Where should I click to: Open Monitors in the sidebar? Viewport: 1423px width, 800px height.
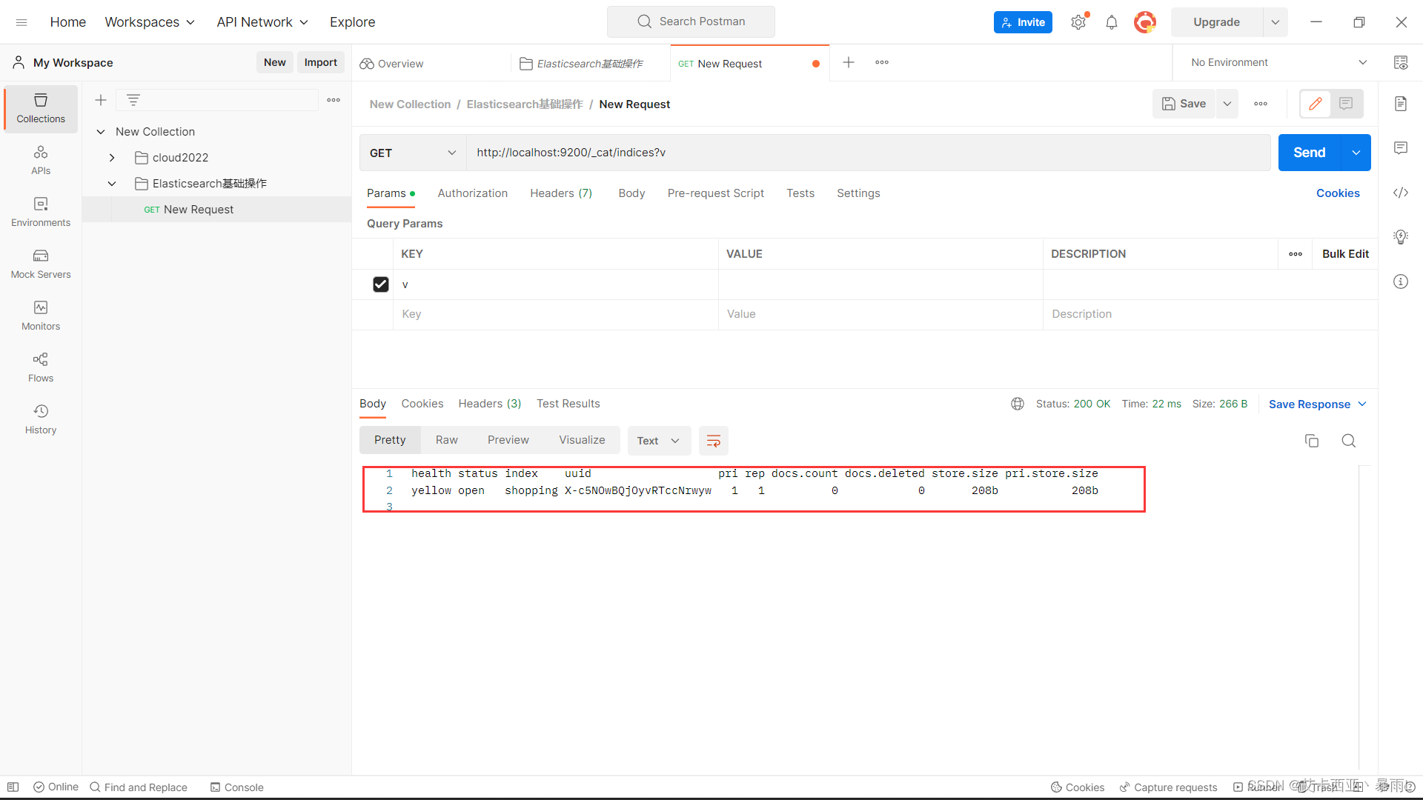(41, 316)
